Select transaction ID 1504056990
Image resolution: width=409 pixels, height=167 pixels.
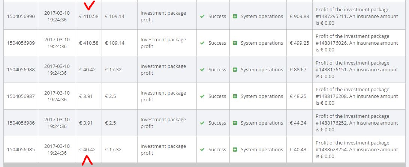click(x=21, y=17)
